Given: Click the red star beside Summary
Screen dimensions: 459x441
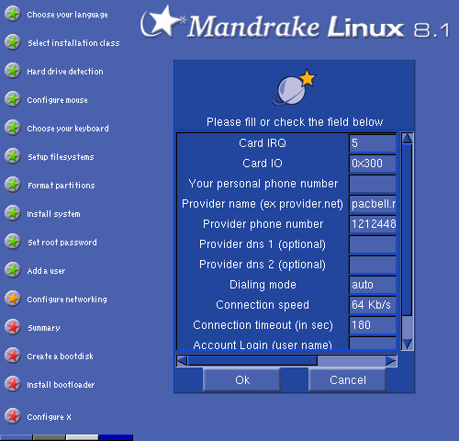Looking at the screenshot, I should point(13,327).
